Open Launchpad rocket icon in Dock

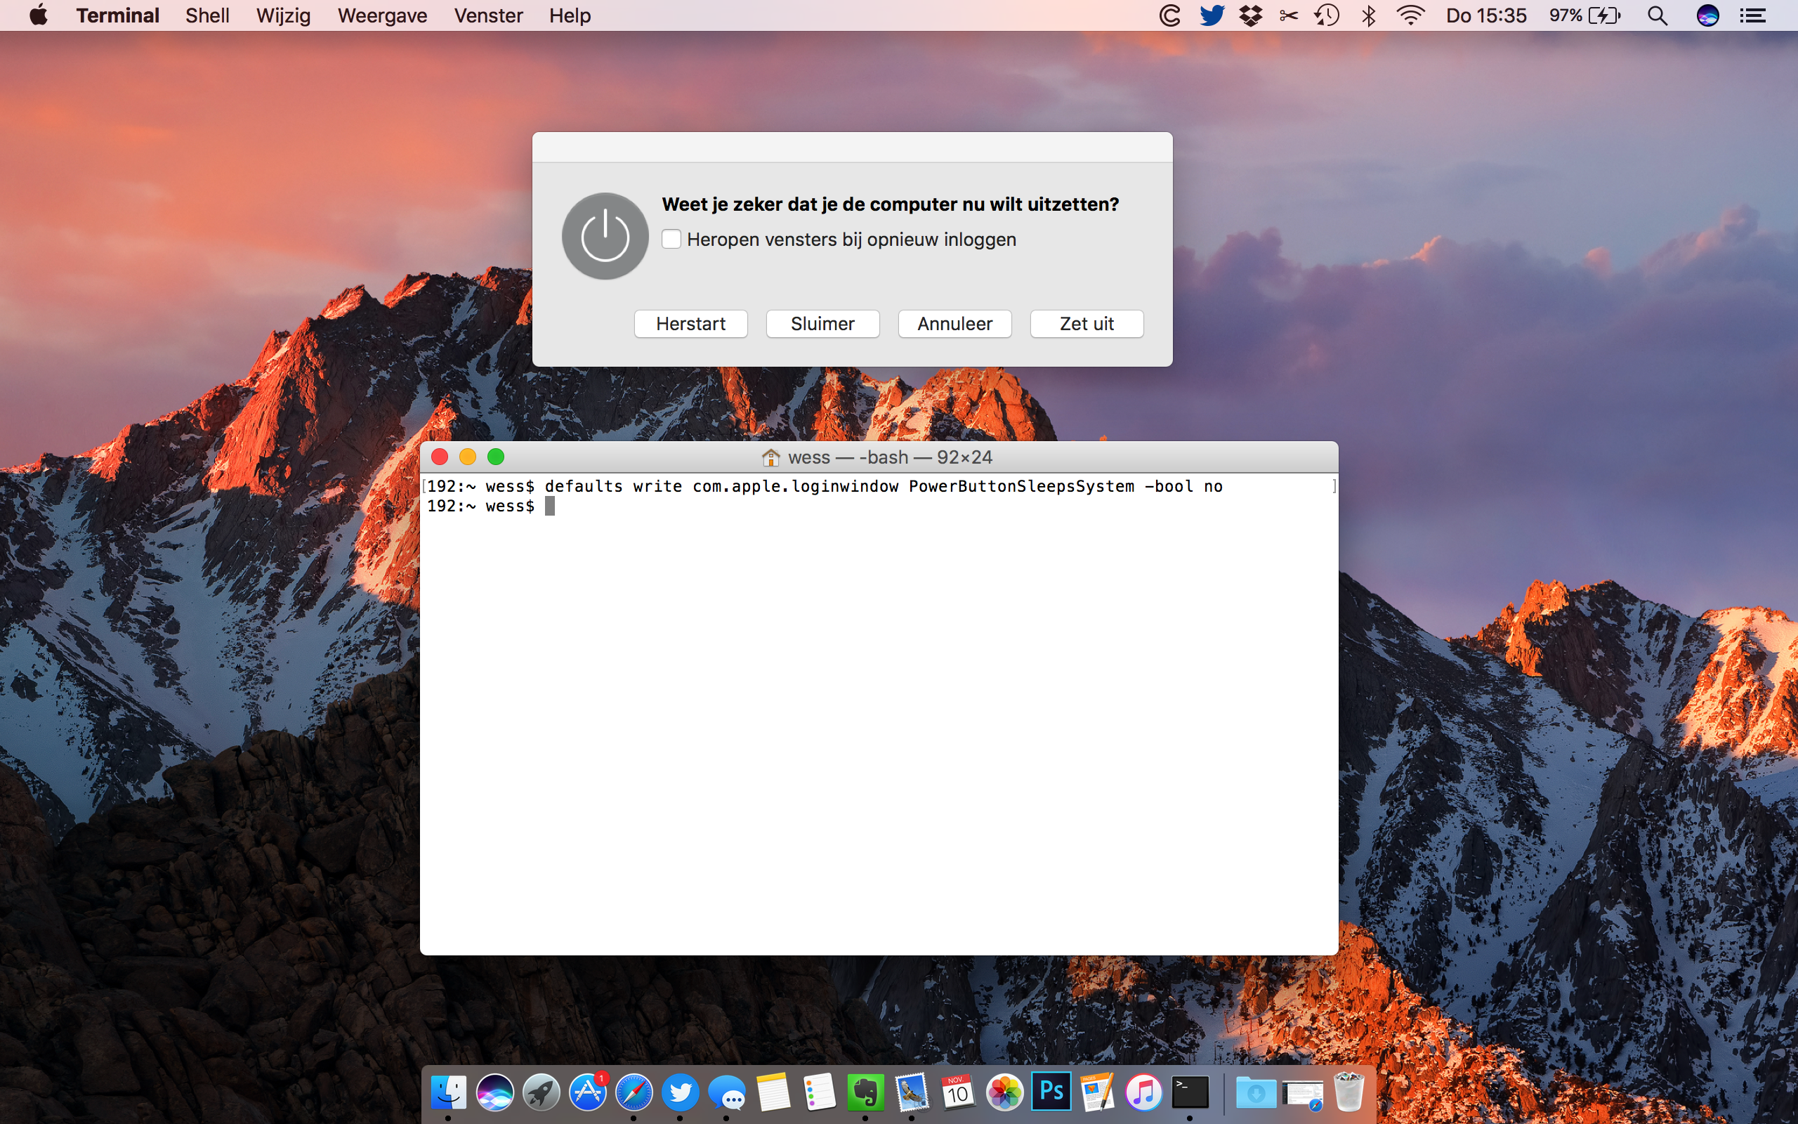(x=541, y=1093)
